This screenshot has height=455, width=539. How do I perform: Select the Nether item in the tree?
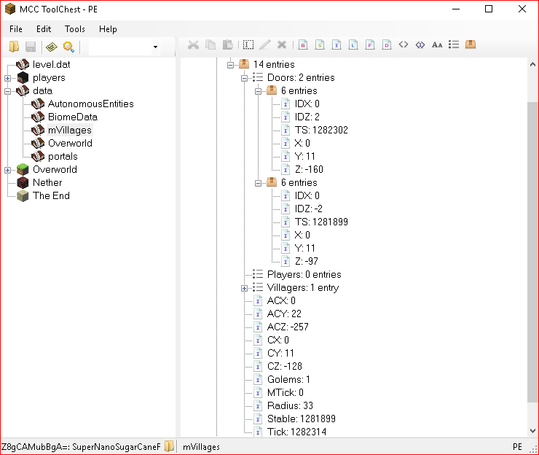coord(47,182)
